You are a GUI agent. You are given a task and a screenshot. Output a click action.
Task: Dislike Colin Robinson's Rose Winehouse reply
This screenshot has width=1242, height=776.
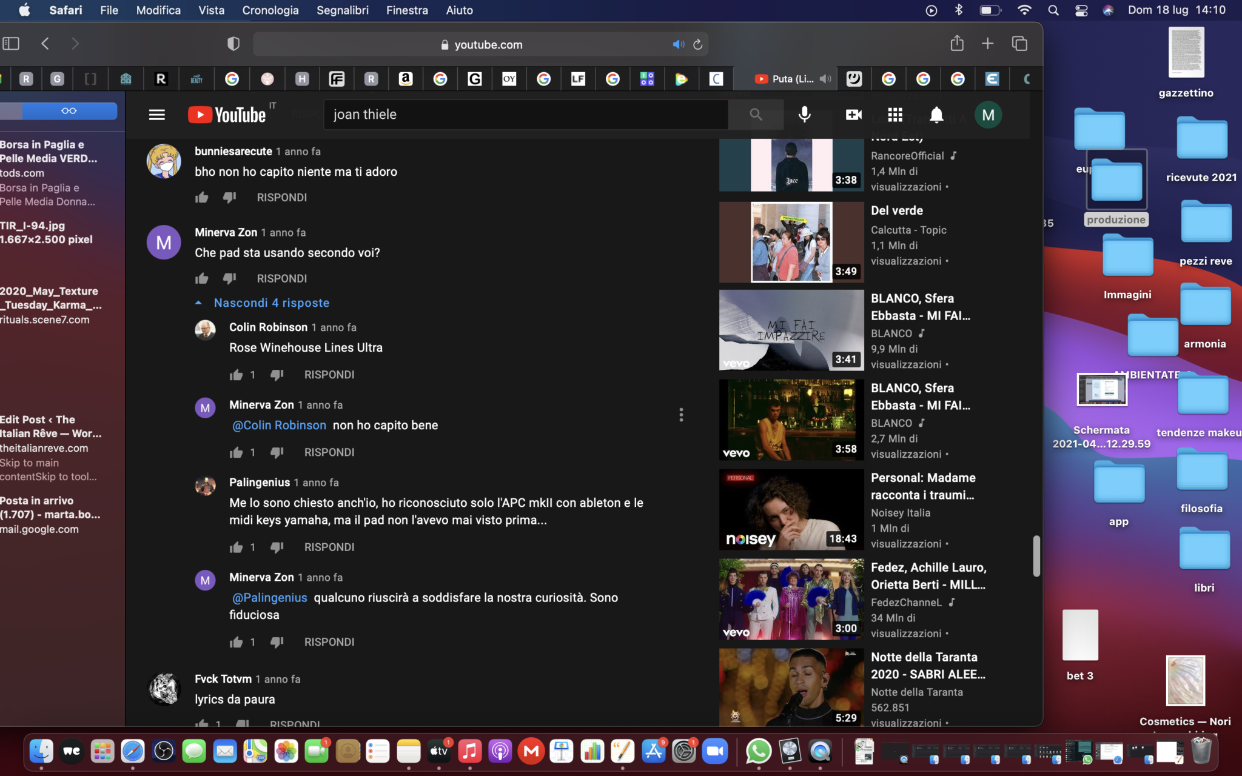point(277,375)
